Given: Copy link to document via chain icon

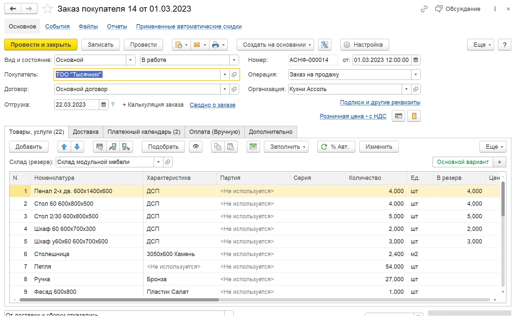Looking at the screenshot, I should [424, 9].
